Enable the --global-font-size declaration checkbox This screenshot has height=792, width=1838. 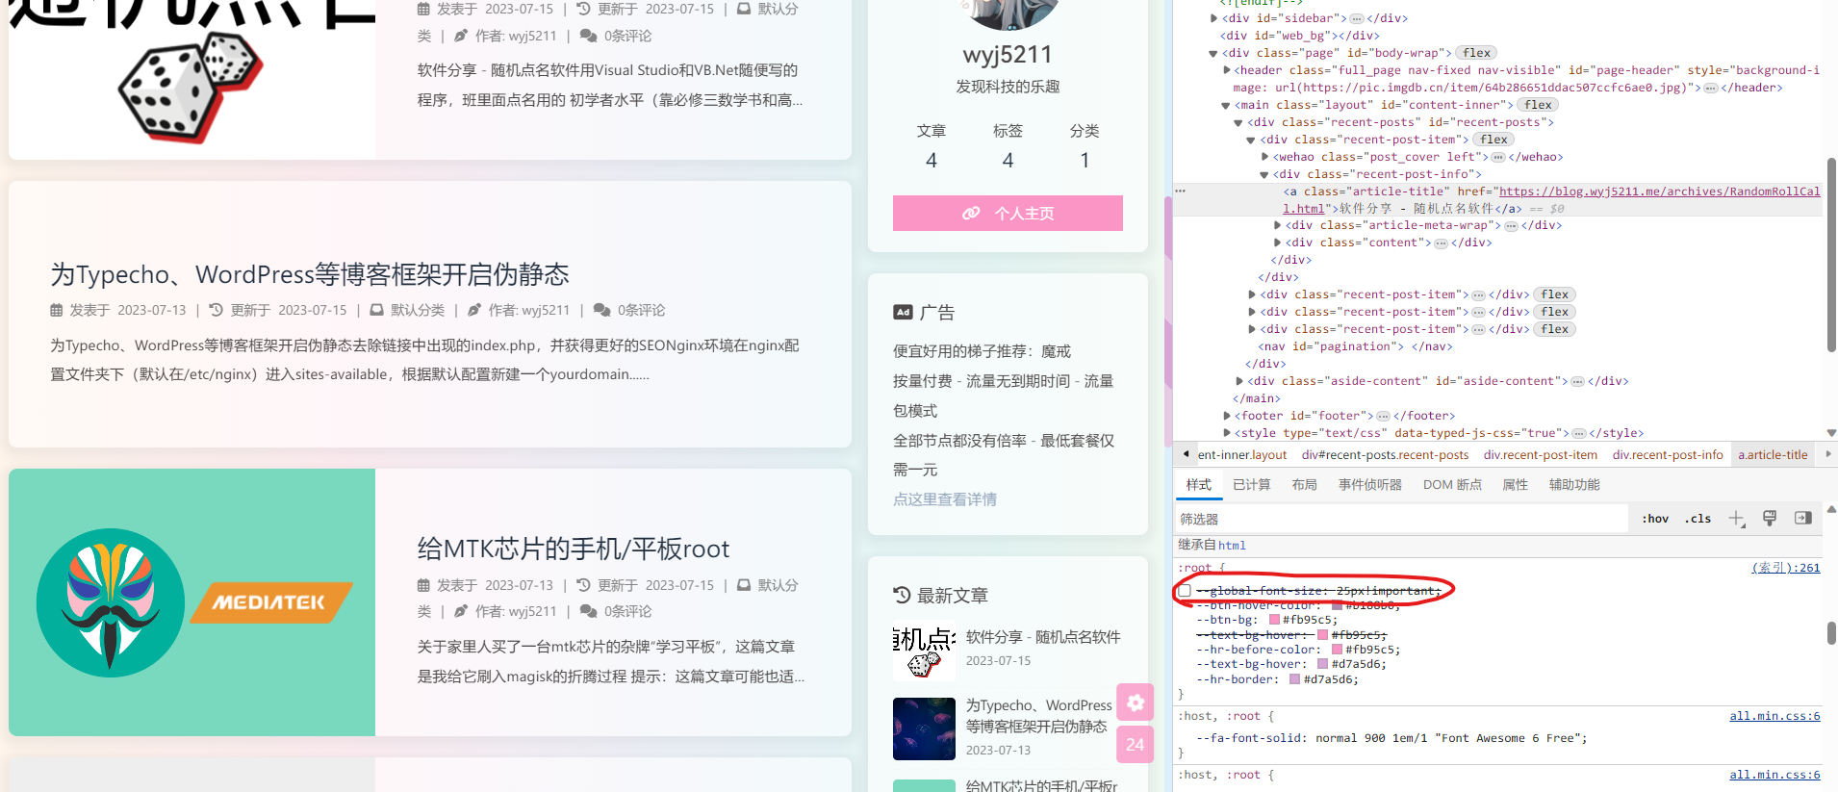[1185, 591]
